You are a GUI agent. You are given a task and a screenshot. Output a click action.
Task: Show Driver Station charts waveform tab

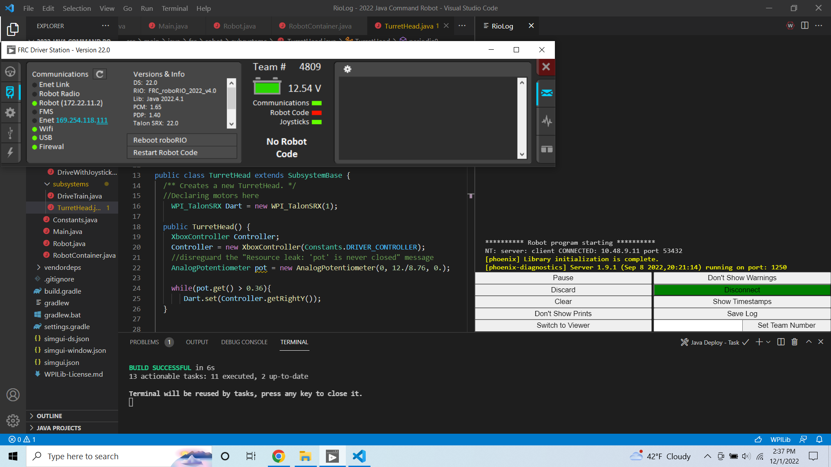[547, 121]
